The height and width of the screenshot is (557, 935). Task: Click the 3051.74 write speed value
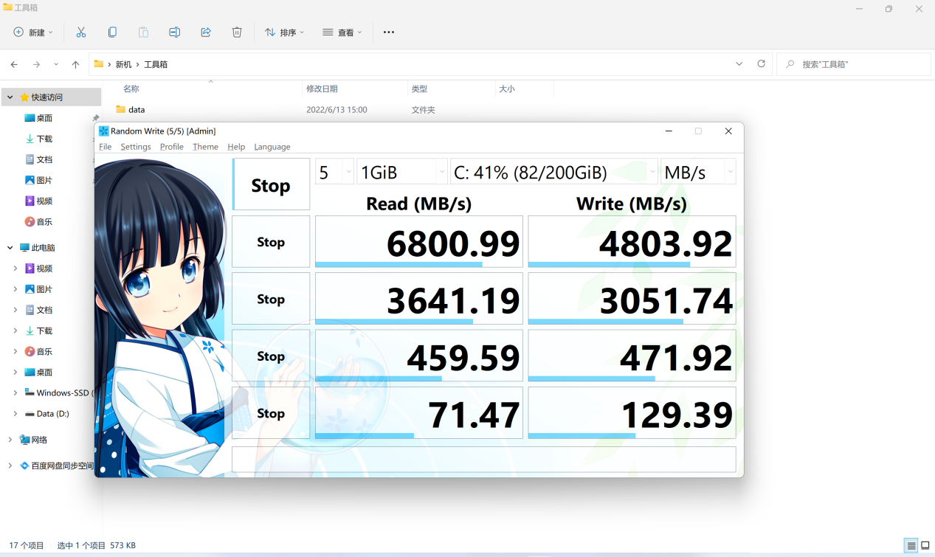click(x=632, y=299)
